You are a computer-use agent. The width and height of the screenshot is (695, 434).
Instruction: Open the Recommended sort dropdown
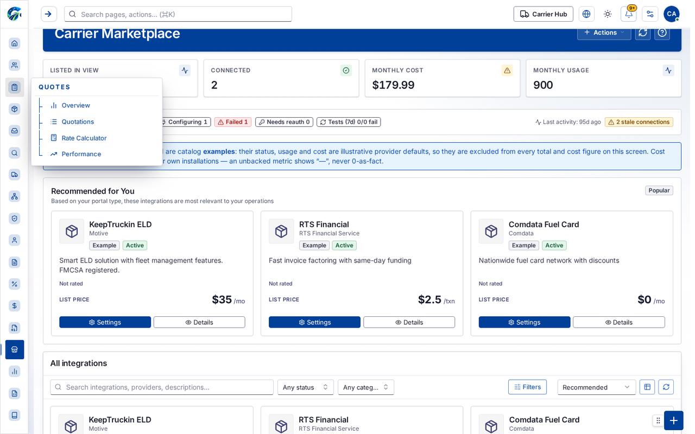(596, 387)
